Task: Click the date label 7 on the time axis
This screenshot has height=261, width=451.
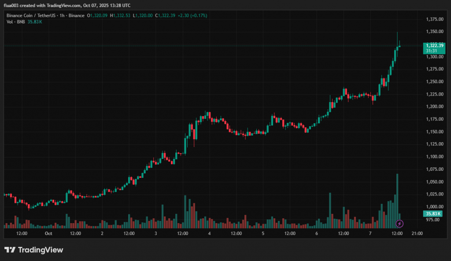Action: 370,234
